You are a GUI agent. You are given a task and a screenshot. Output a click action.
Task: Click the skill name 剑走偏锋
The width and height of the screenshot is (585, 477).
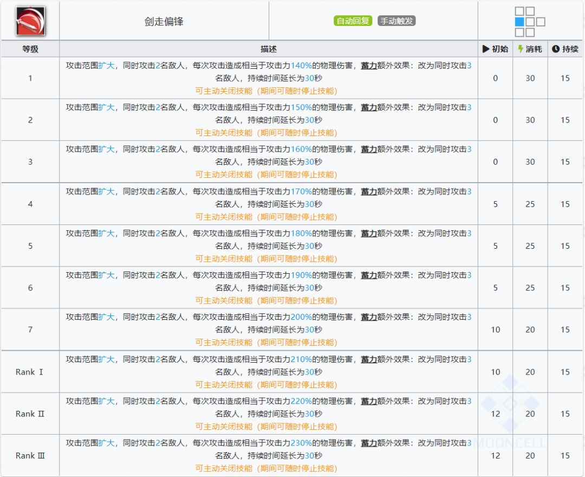click(x=164, y=22)
